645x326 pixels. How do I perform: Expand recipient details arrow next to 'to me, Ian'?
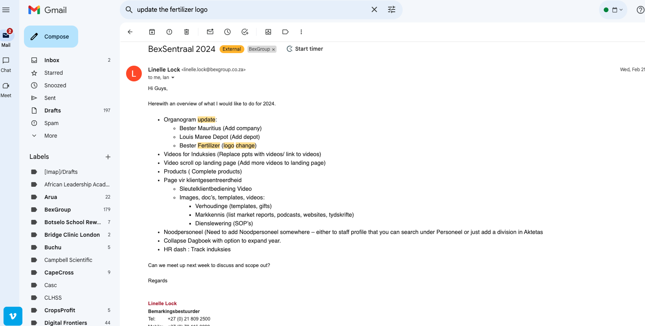(173, 78)
